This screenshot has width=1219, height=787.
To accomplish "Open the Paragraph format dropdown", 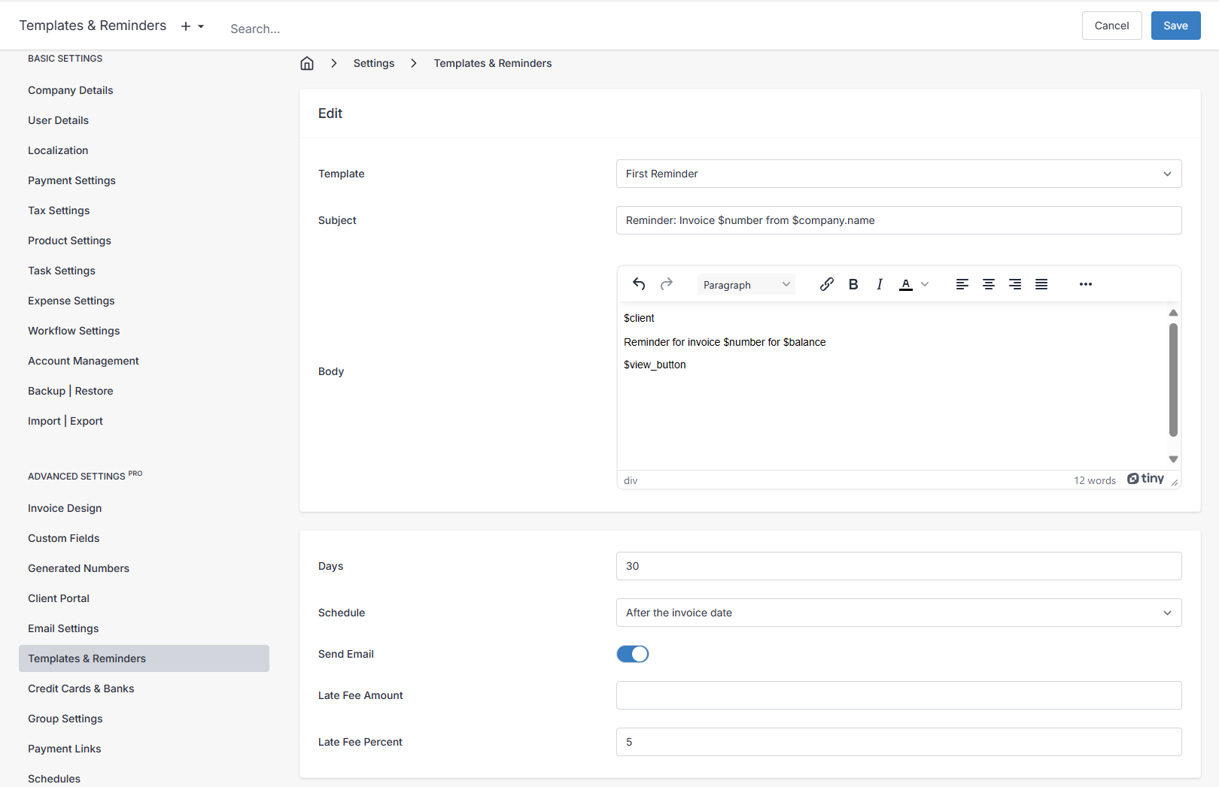I will [746, 285].
